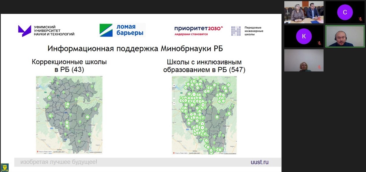
Task: Click muted microphone icon on participant S tile
Action: coord(360,19)
